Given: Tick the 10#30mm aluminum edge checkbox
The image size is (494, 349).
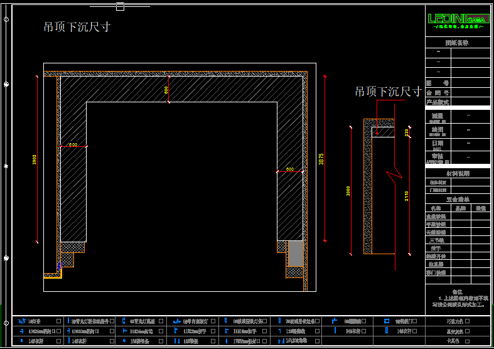Looking at the screenshot, I should click(x=112, y=331).
